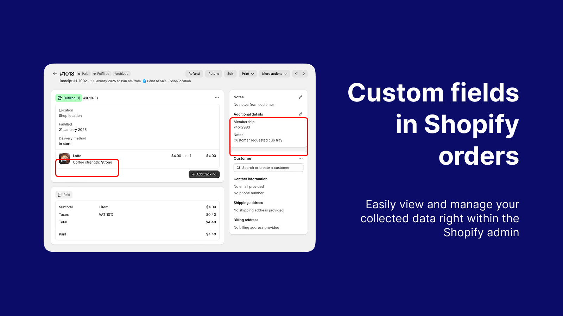Click Edit to modify the order
Screen dimensions: 563x316
click(x=230, y=74)
